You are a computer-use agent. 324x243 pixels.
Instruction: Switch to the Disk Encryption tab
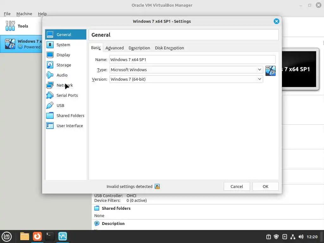point(170,48)
